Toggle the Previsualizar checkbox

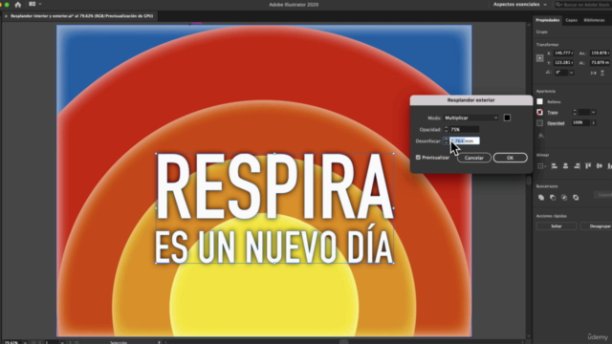(418, 158)
